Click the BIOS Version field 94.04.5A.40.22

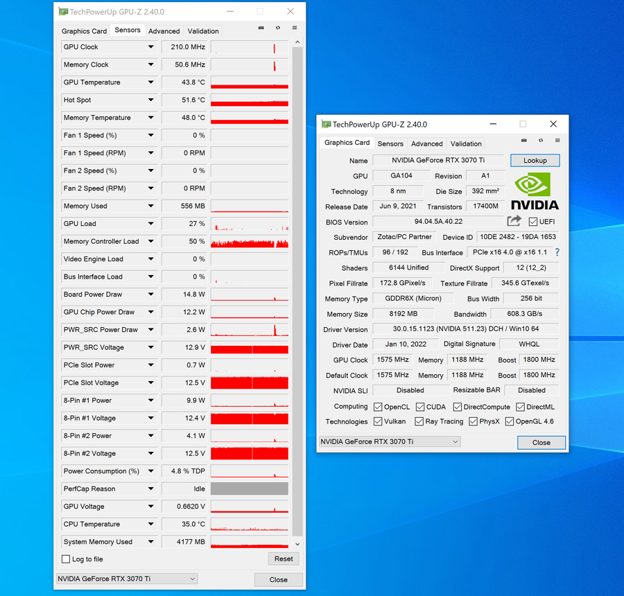(438, 222)
